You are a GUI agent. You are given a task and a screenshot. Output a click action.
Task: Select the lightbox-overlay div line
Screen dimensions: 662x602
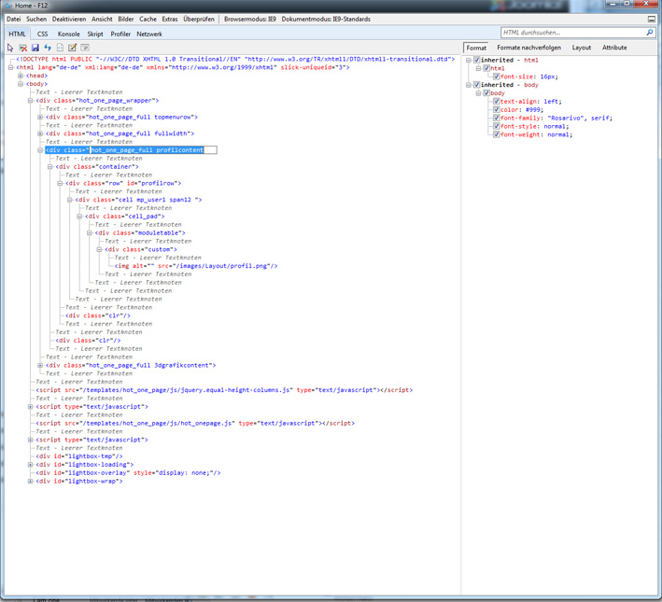tap(128, 473)
